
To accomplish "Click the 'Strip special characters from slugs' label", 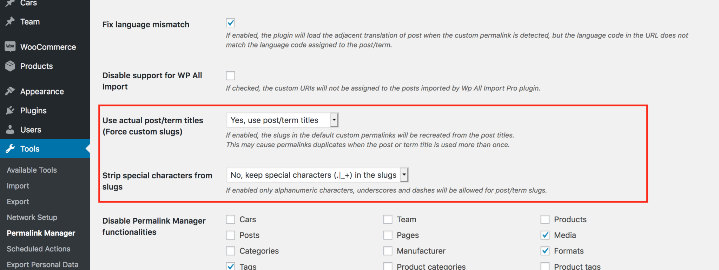I will [x=157, y=181].
